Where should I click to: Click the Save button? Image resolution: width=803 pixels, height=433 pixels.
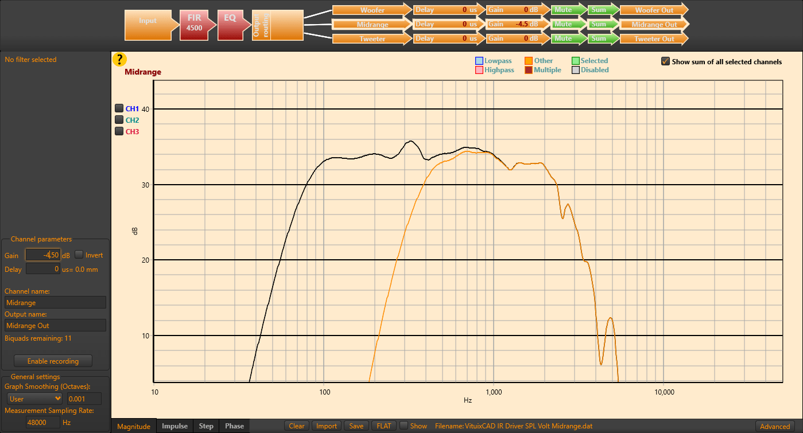356,426
